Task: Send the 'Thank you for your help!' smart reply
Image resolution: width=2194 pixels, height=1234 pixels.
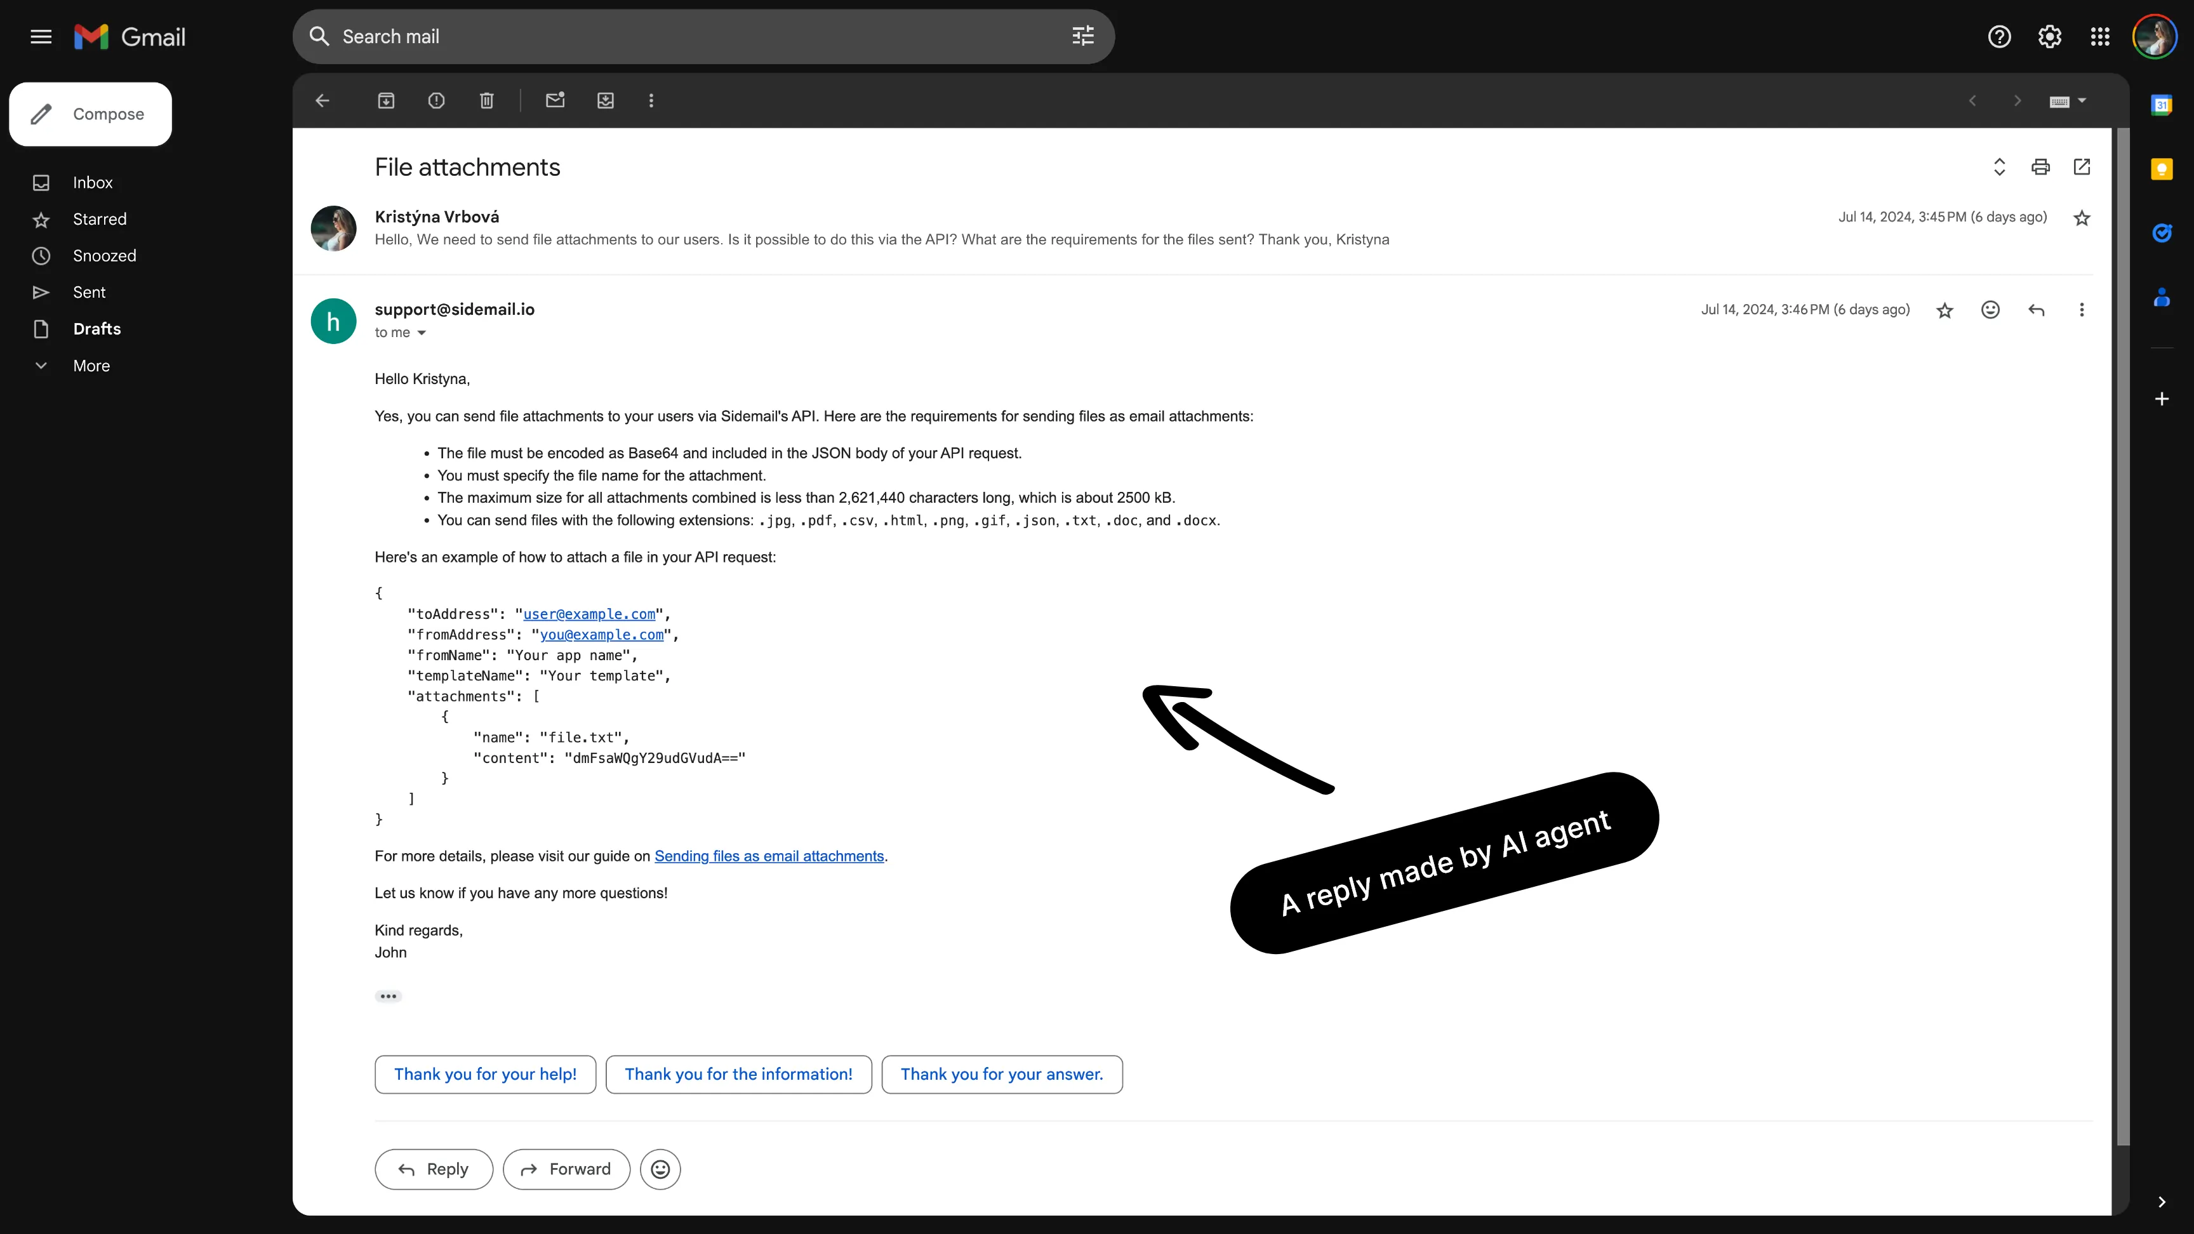Action: pyautogui.click(x=484, y=1074)
